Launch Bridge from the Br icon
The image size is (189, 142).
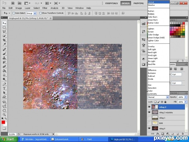[x=14, y=3]
